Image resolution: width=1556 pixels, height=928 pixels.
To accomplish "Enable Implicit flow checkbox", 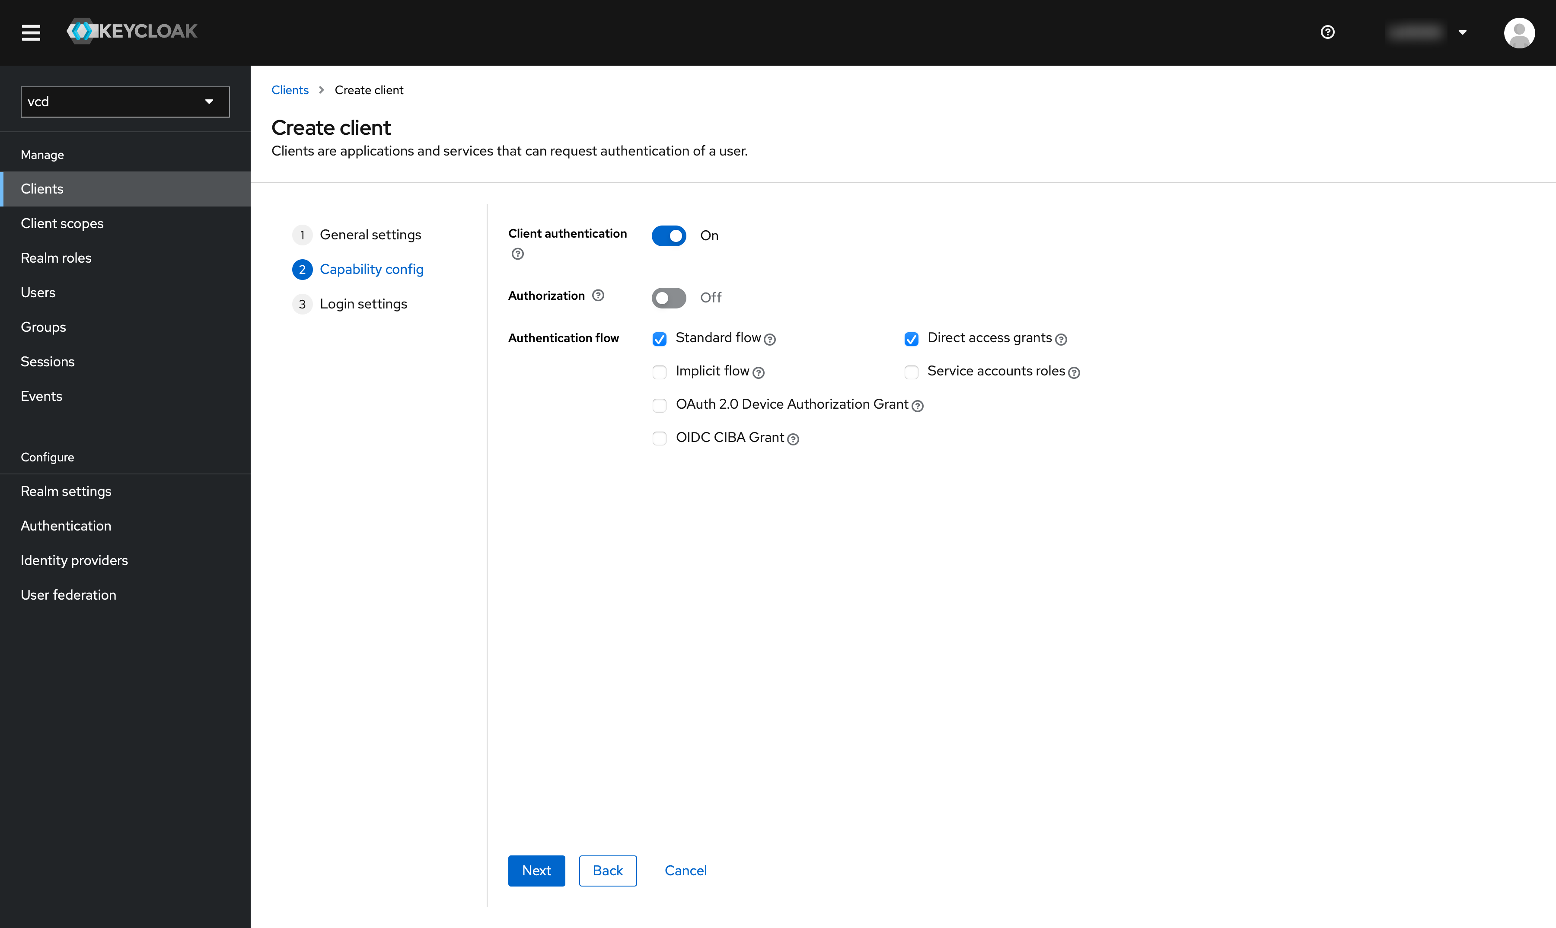I will point(660,371).
